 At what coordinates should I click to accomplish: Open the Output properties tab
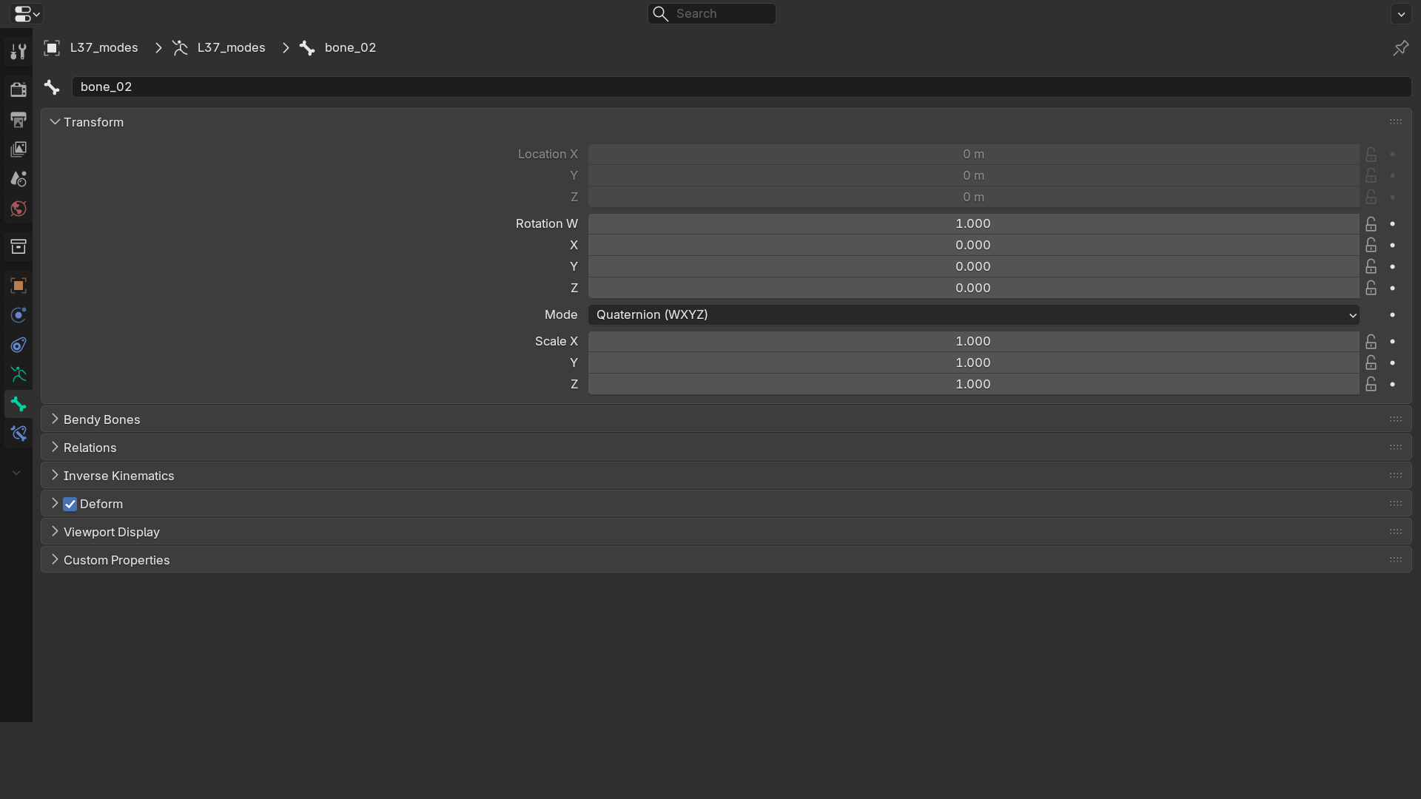coord(18,119)
